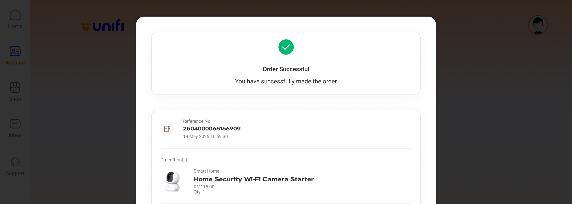Click the unifi logo
This screenshot has height=204, width=572.
click(103, 25)
